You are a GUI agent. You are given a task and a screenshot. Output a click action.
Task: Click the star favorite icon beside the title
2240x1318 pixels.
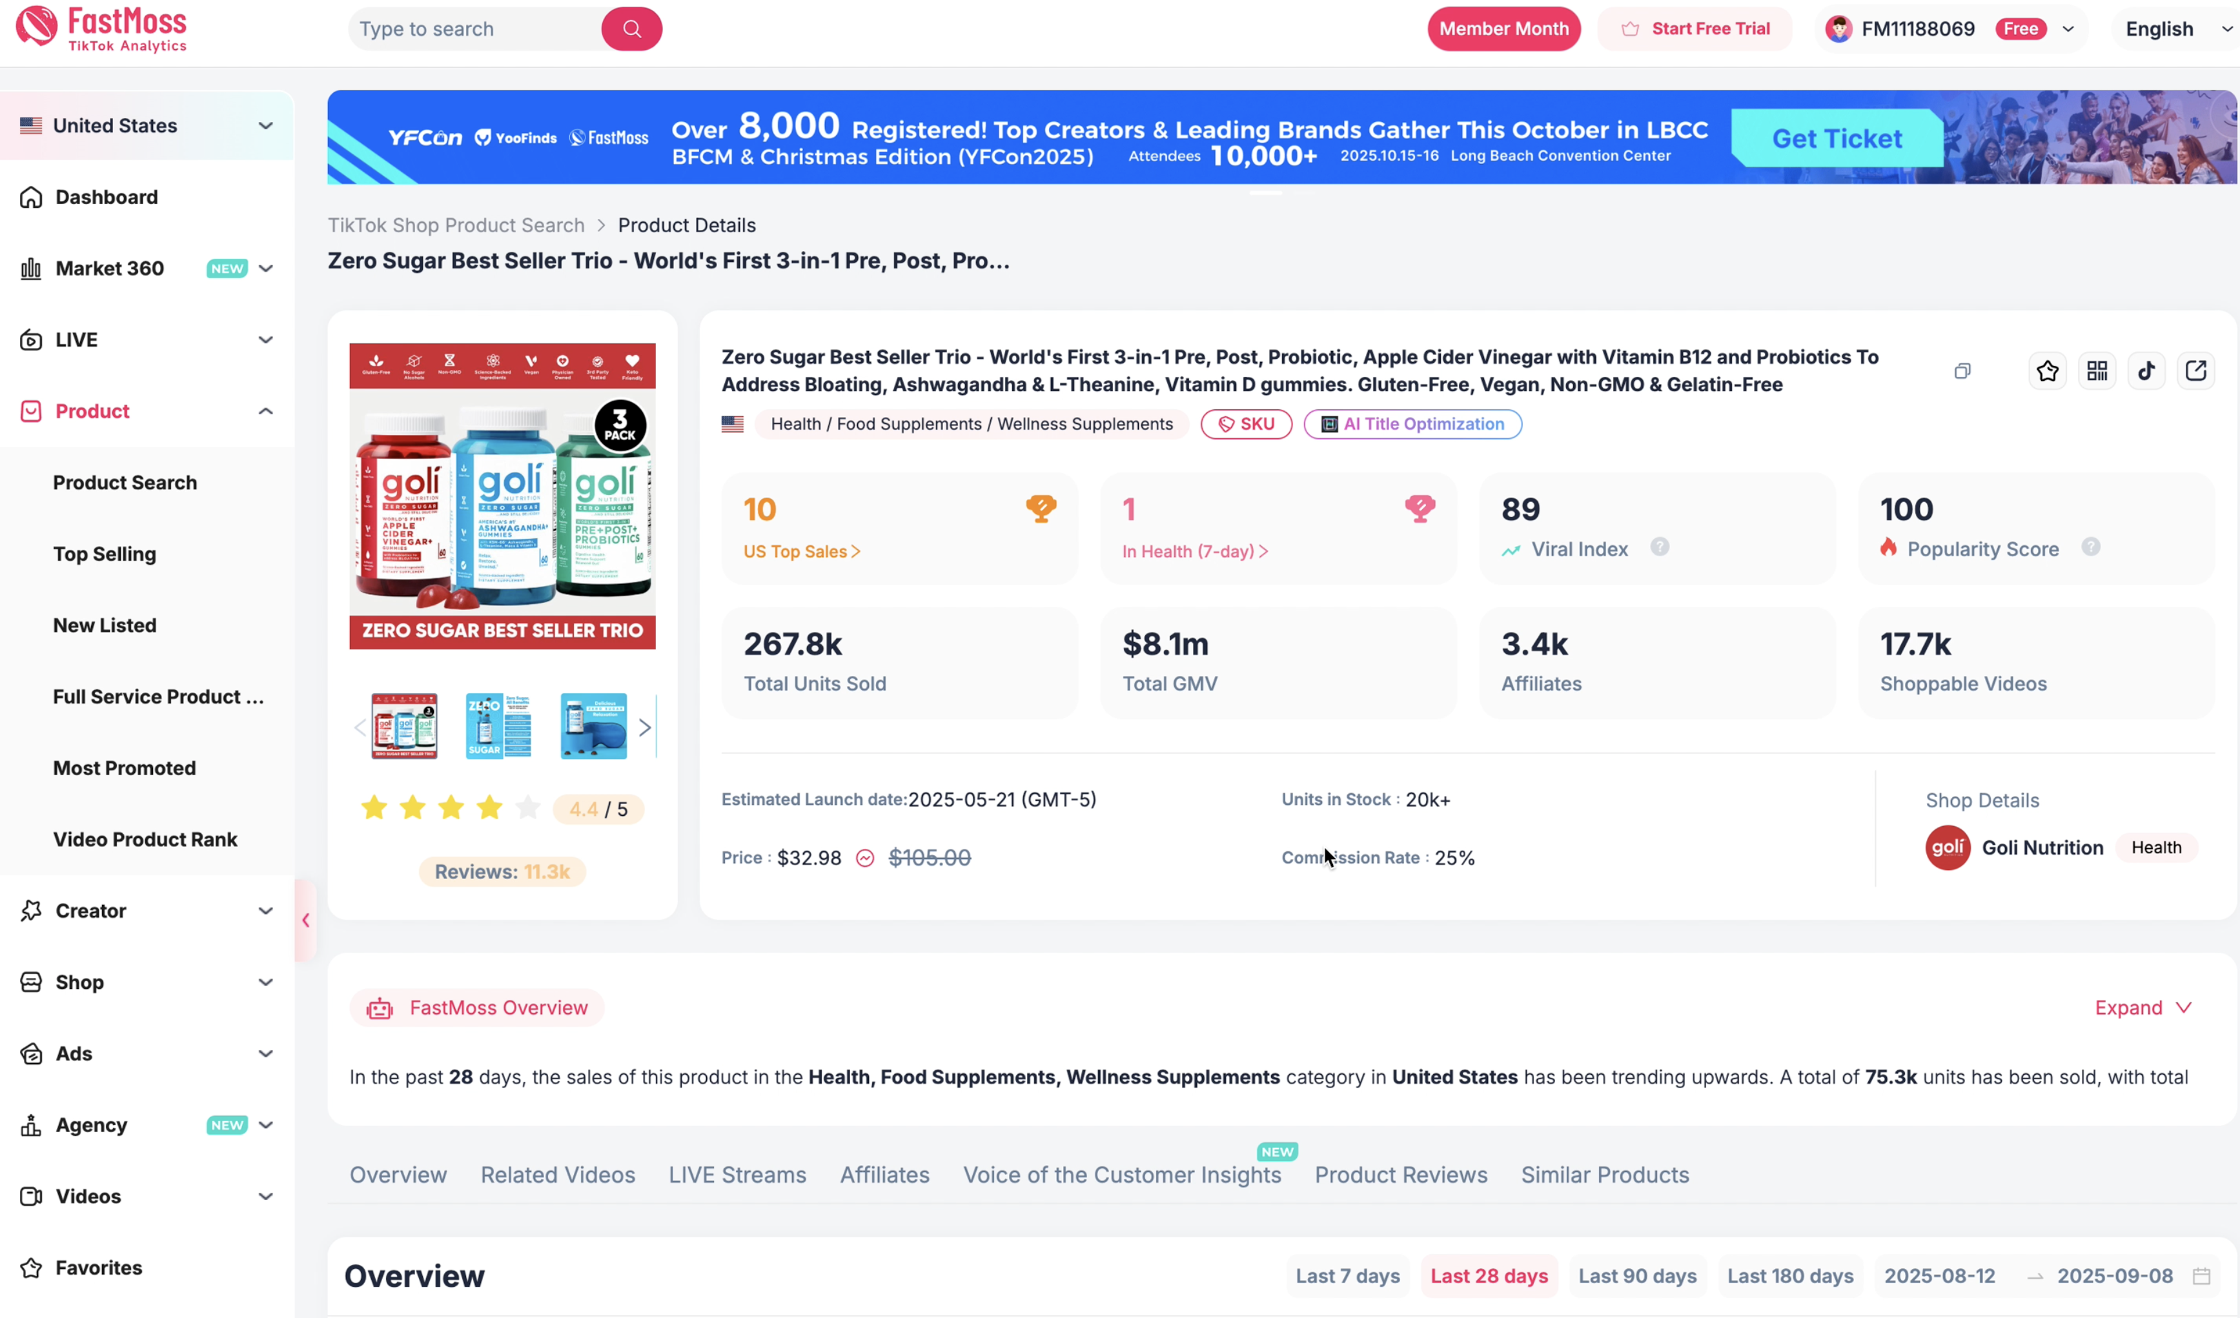[x=2047, y=370]
